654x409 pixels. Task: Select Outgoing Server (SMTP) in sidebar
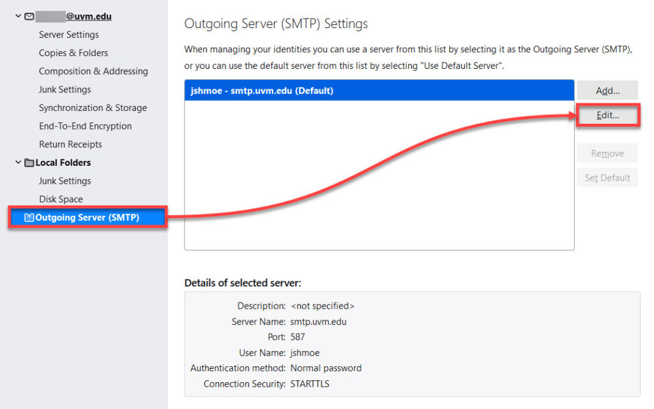pos(87,218)
